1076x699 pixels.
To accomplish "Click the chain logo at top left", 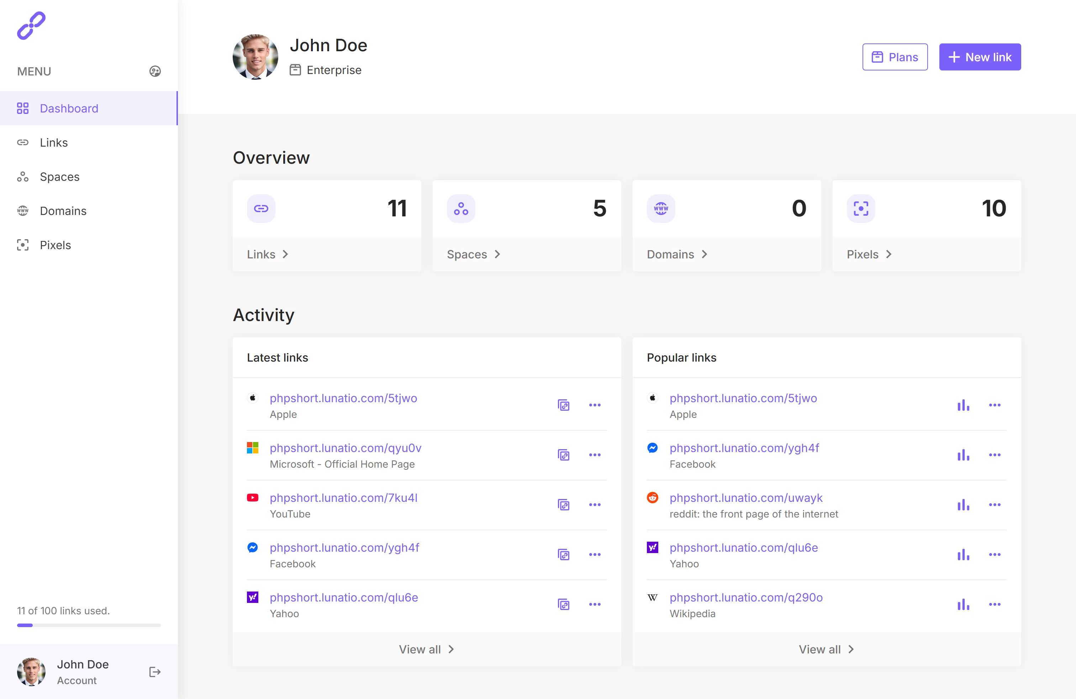I will (x=31, y=26).
